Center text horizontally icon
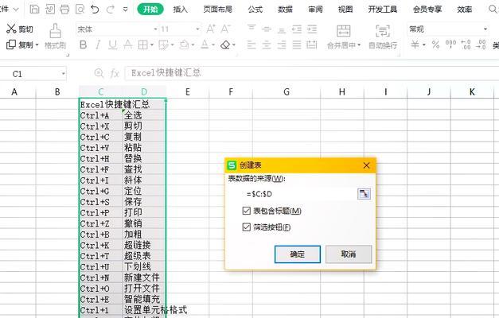499x318 pixels. point(267,45)
